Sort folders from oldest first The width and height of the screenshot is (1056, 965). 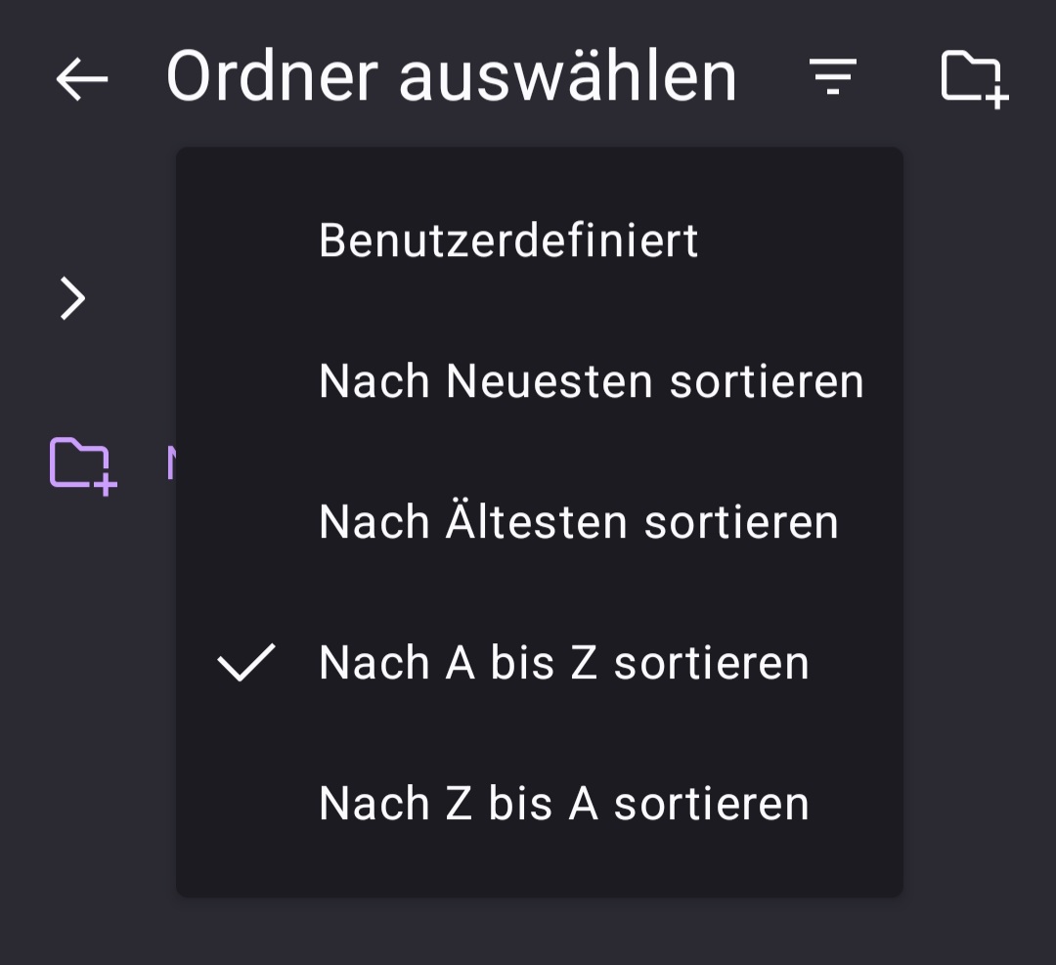578,522
